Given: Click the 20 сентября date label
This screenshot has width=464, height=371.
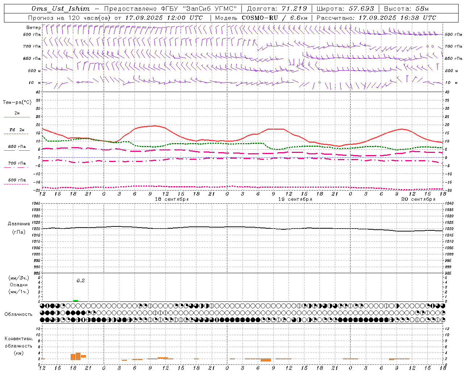Looking at the screenshot, I should point(418,199).
